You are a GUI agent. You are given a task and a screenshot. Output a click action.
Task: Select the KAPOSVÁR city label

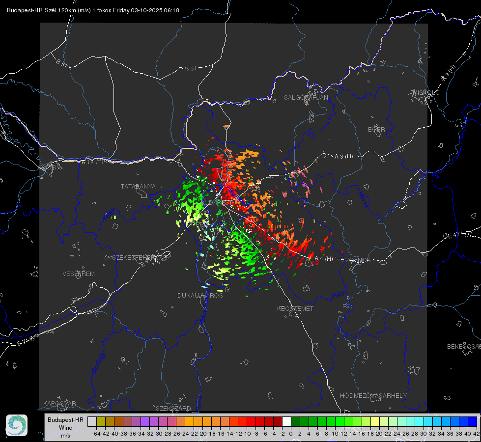(59, 403)
